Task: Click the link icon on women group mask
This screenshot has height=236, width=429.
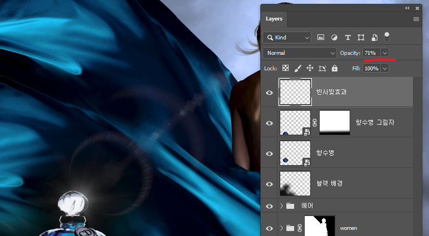Action: pyautogui.click(x=300, y=228)
